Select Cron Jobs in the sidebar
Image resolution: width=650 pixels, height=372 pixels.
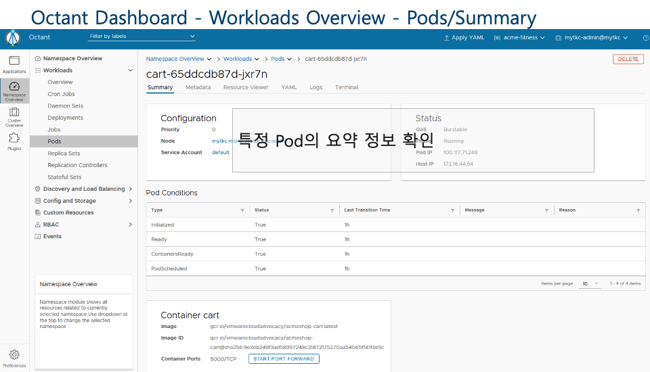61,94
